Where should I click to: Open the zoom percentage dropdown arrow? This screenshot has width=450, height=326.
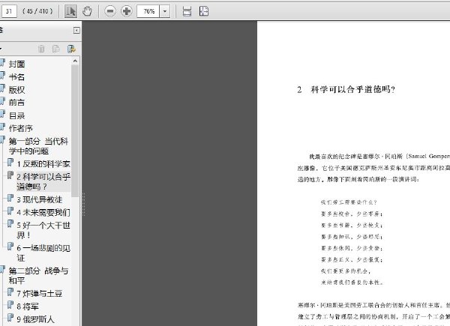click(x=165, y=11)
